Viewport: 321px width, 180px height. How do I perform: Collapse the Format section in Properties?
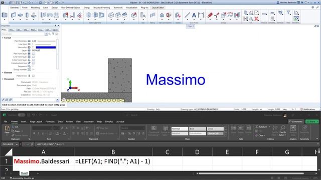(x=3, y=38)
